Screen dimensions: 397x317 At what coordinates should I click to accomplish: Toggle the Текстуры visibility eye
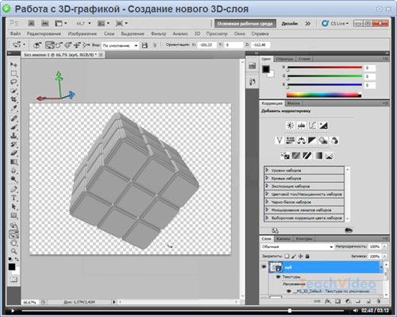[x=278, y=276]
